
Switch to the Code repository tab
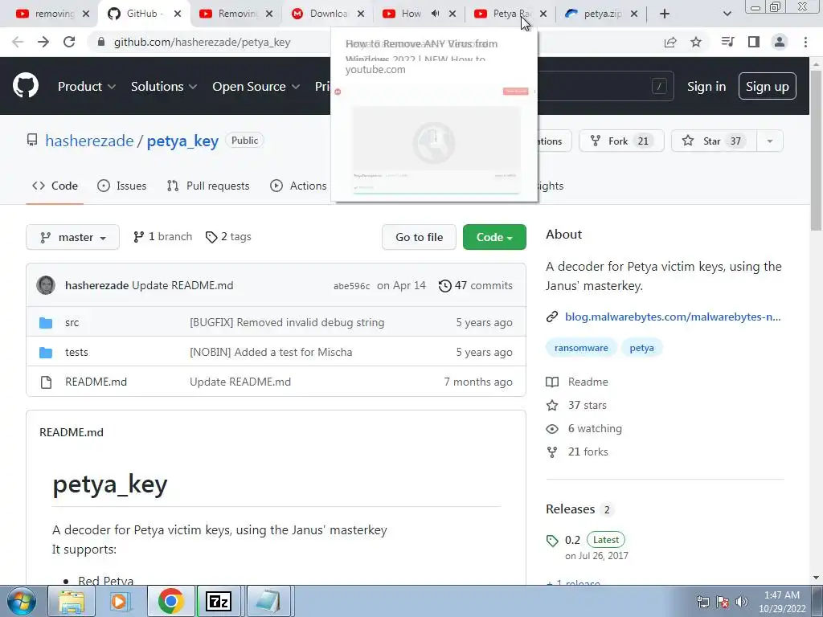tap(55, 186)
